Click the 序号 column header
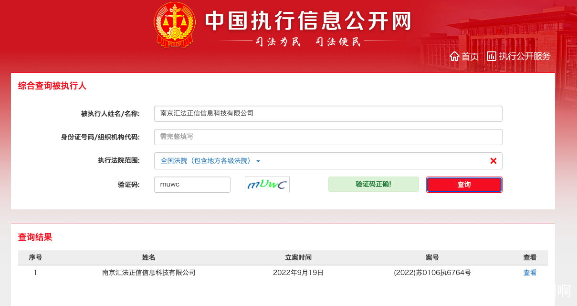Image resolution: width=577 pixels, height=306 pixels. [x=35, y=257]
